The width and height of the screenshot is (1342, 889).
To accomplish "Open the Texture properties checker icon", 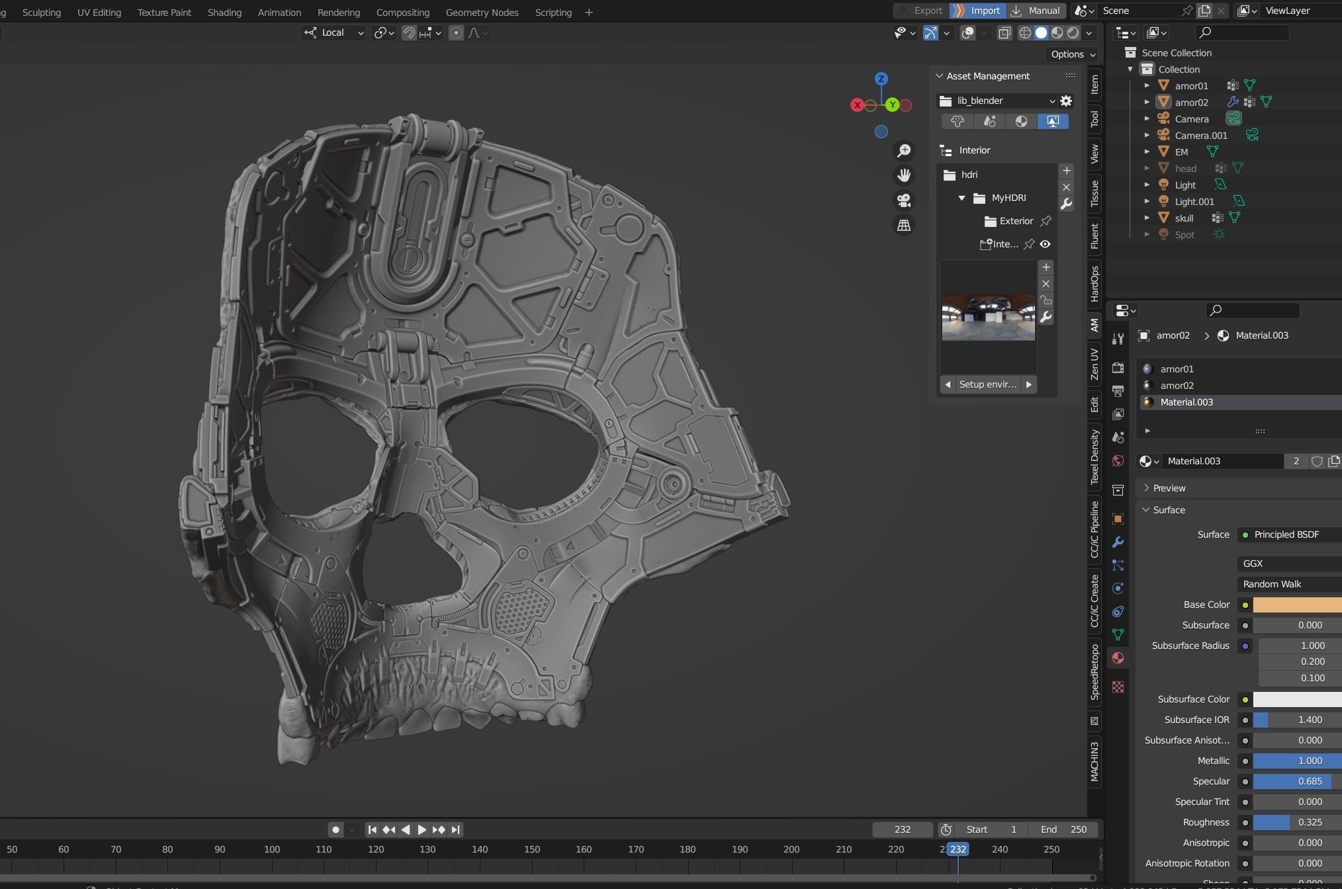I will point(1118,687).
